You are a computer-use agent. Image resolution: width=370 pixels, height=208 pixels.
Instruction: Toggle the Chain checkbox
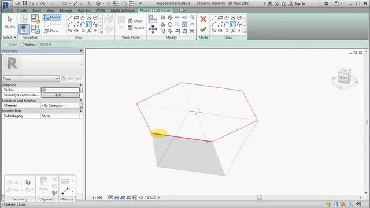[x=6, y=44]
